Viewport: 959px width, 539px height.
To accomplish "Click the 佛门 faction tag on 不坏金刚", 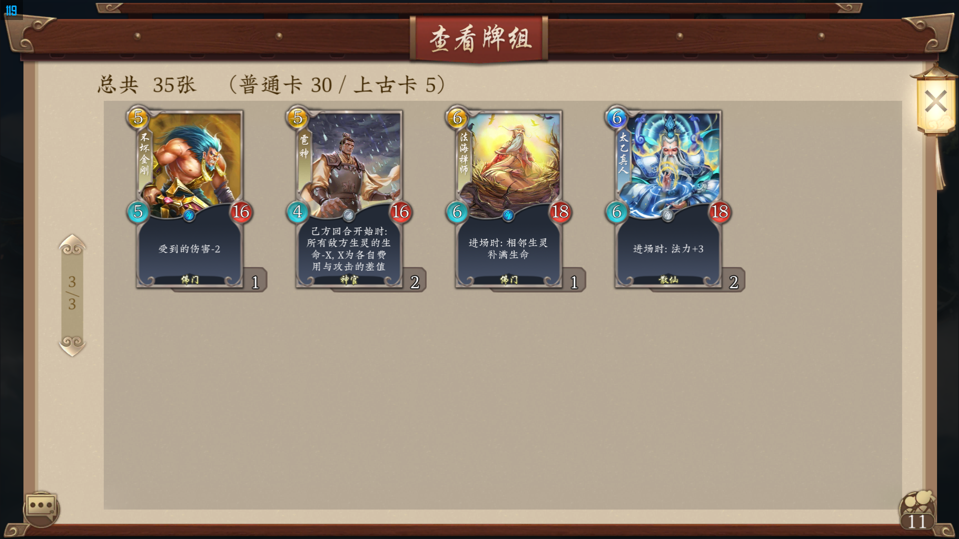I will pyautogui.click(x=190, y=280).
